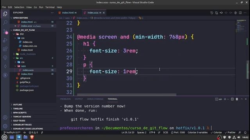The height and width of the screenshot is (140, 250).
Task: Create a new terminal with plus icon
Action: coord(225,99)
